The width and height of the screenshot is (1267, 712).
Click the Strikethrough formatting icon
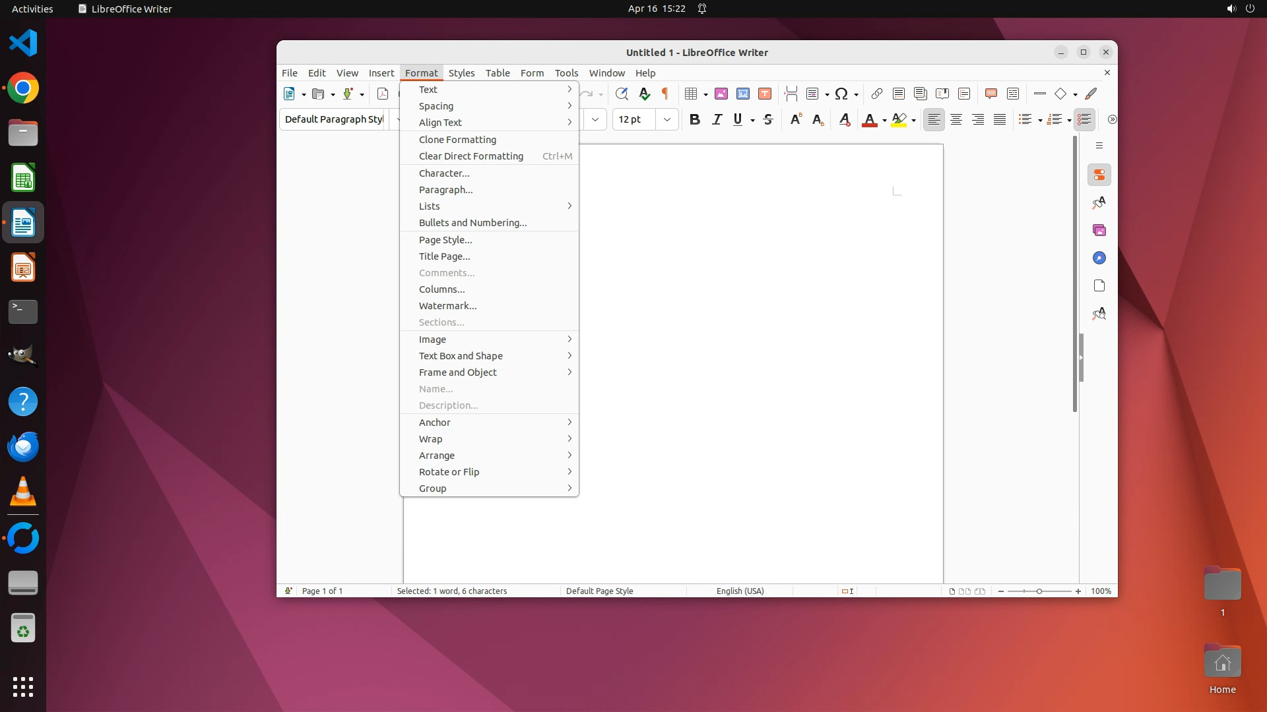pyautogui.click(x=768, y=119)
